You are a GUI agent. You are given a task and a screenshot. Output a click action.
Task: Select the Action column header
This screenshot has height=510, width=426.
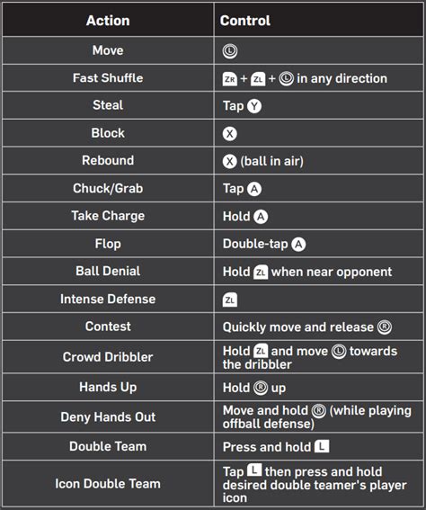tap(108, 21)
